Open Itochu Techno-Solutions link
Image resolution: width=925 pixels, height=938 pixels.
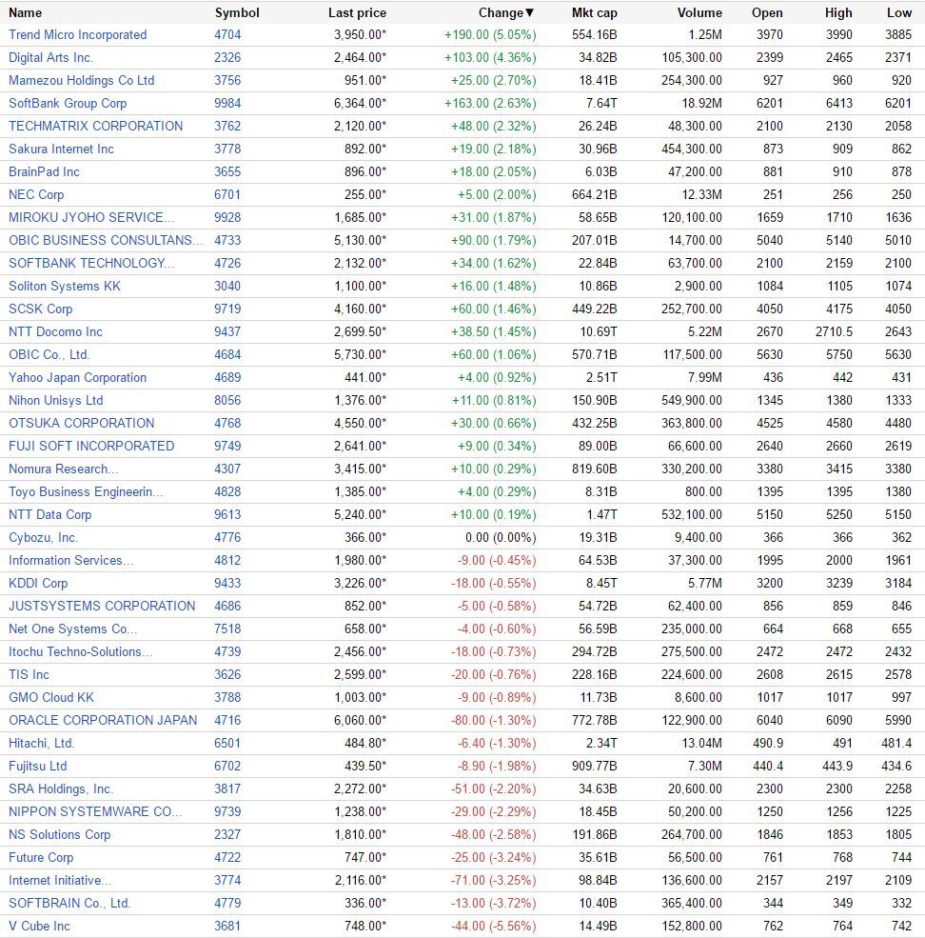81,651
